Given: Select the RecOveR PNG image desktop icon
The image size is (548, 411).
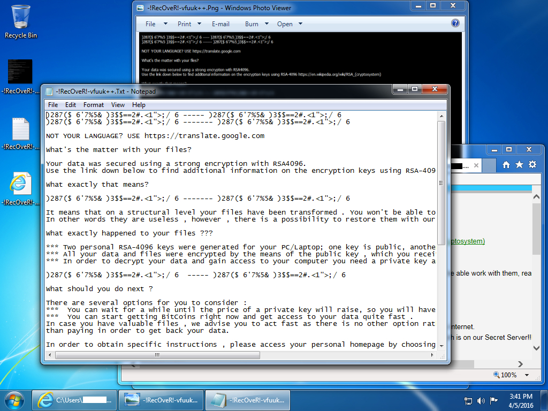Looking at the screenshot, I should (x=20, y=72).
